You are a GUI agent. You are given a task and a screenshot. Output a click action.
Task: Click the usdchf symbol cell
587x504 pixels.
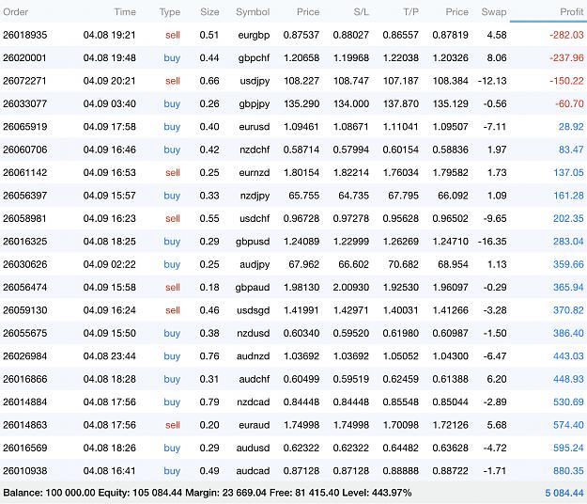click(255, 218)
